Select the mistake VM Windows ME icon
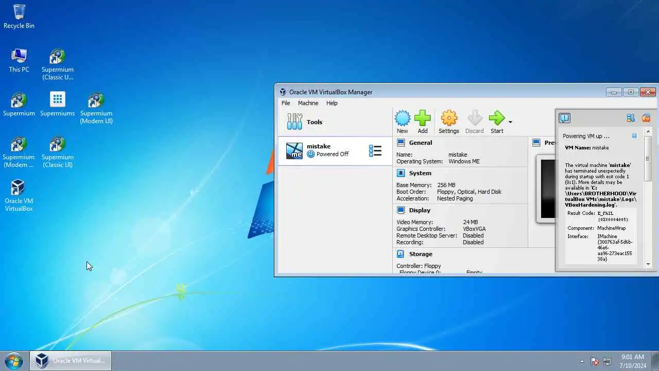 [294, 151]
